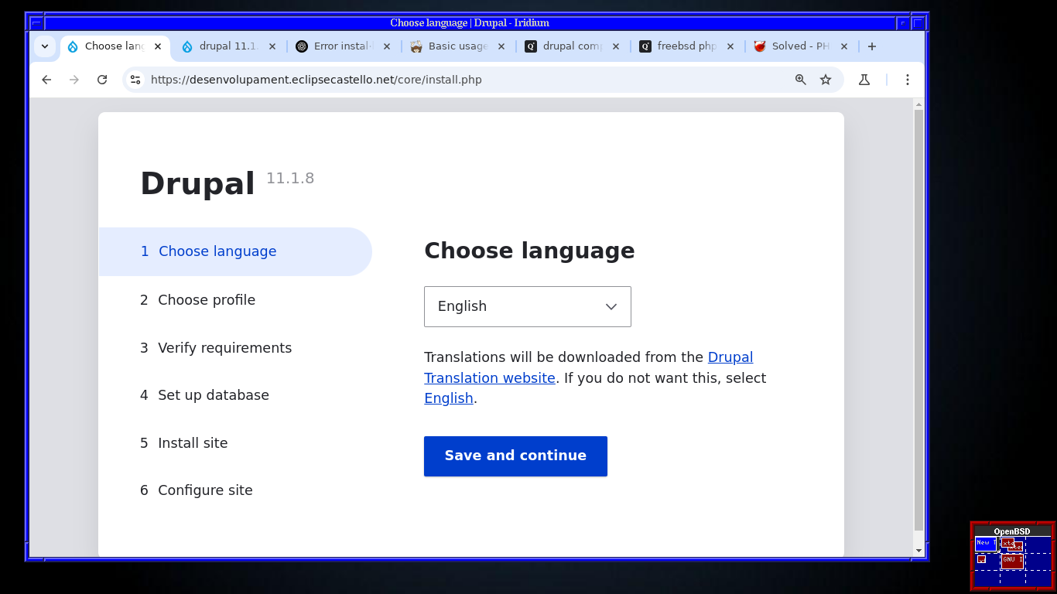The height and width of the screenshot is (594, 1057).
Task: Close the 'Basic usage' tab
Action: pos(501,46)
